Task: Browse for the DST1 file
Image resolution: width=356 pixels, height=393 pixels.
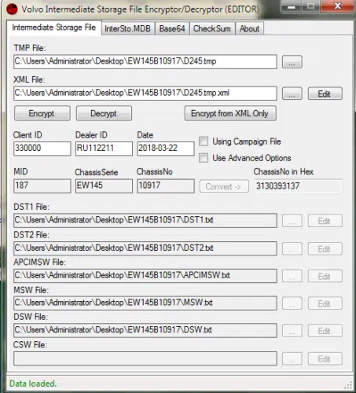Action: 292,221
